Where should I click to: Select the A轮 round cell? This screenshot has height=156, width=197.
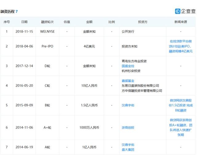pyautogui.click(x=47, y=147)
